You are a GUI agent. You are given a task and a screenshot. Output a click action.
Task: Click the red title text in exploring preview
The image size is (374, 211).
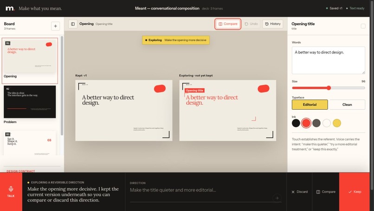[x=212, y=100]
